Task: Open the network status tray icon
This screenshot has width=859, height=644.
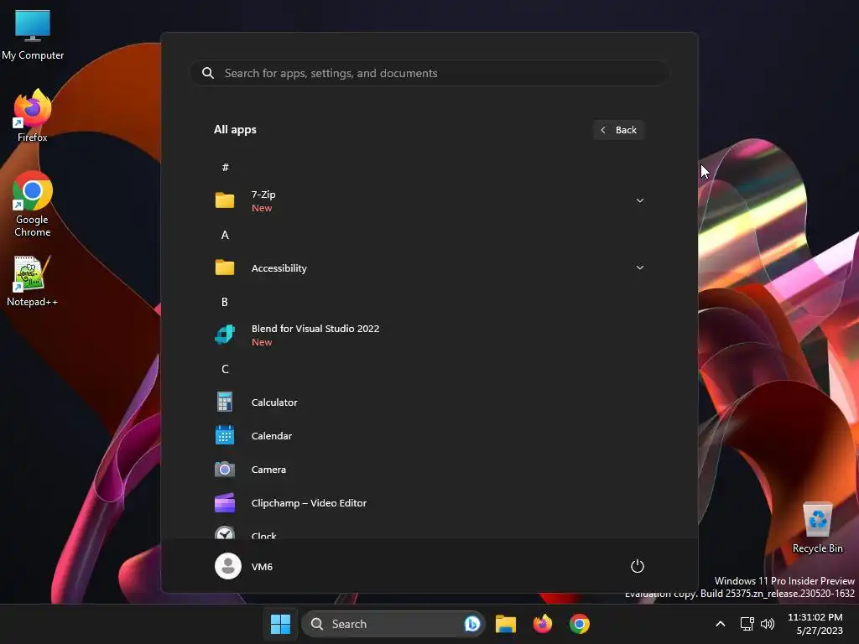Action: point(747,624)
